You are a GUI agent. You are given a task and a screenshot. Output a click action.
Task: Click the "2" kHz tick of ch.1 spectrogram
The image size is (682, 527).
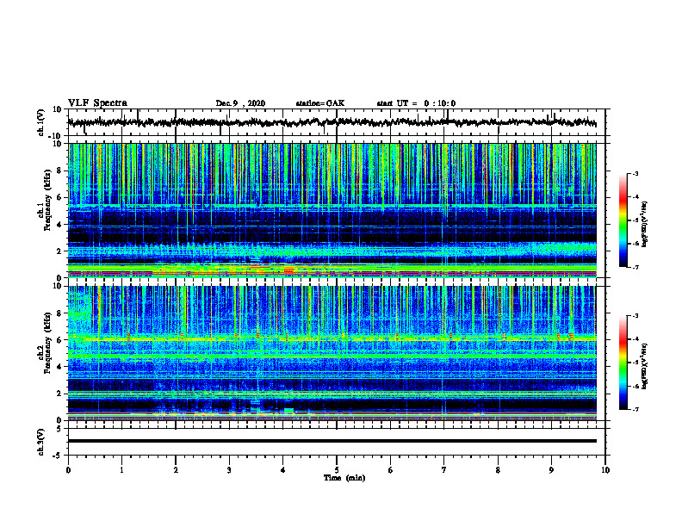click(60, 251)
